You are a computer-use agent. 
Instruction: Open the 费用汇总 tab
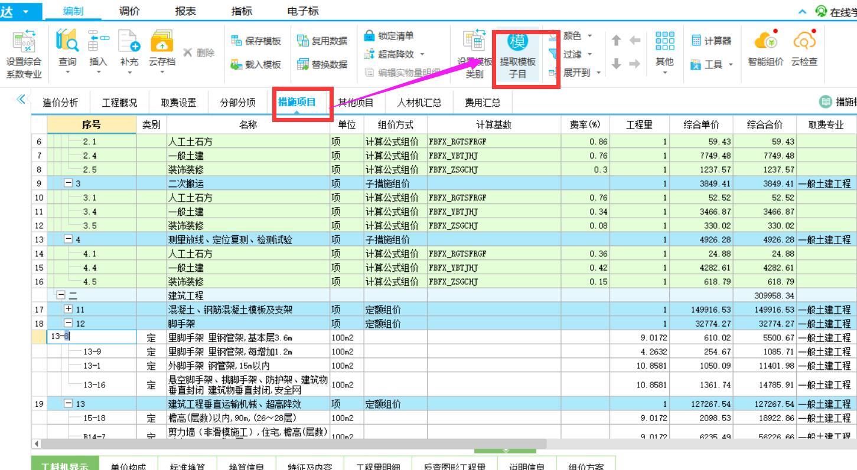pos(483,103)
